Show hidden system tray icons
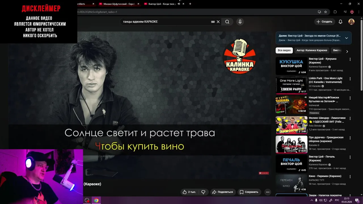The image size is (363, 204). click(x=312, y=200)
